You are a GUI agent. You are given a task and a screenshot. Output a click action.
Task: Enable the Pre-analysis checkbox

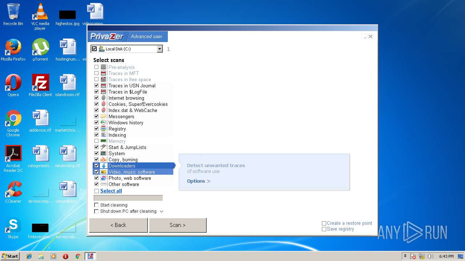(x=96, y=67)
